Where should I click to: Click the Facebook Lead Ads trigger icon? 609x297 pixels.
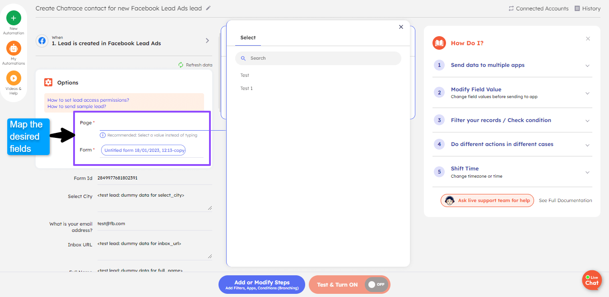[x=42, y=41]
